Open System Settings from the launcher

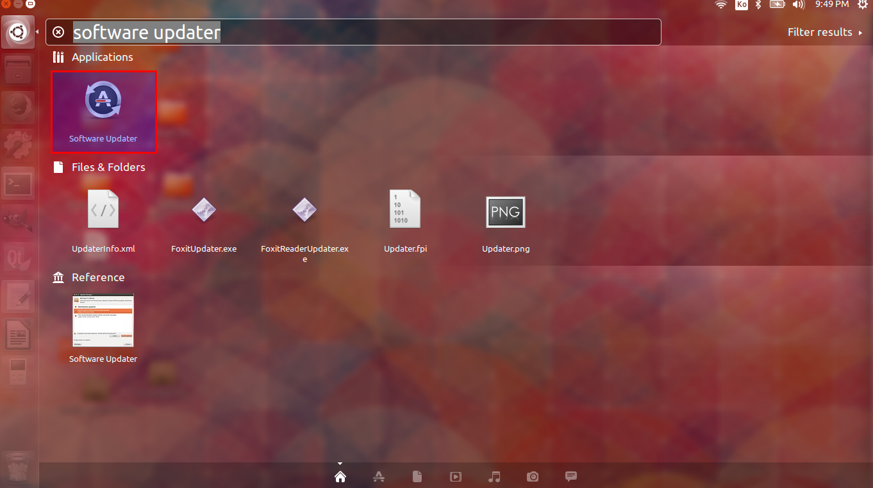(18, 146)
